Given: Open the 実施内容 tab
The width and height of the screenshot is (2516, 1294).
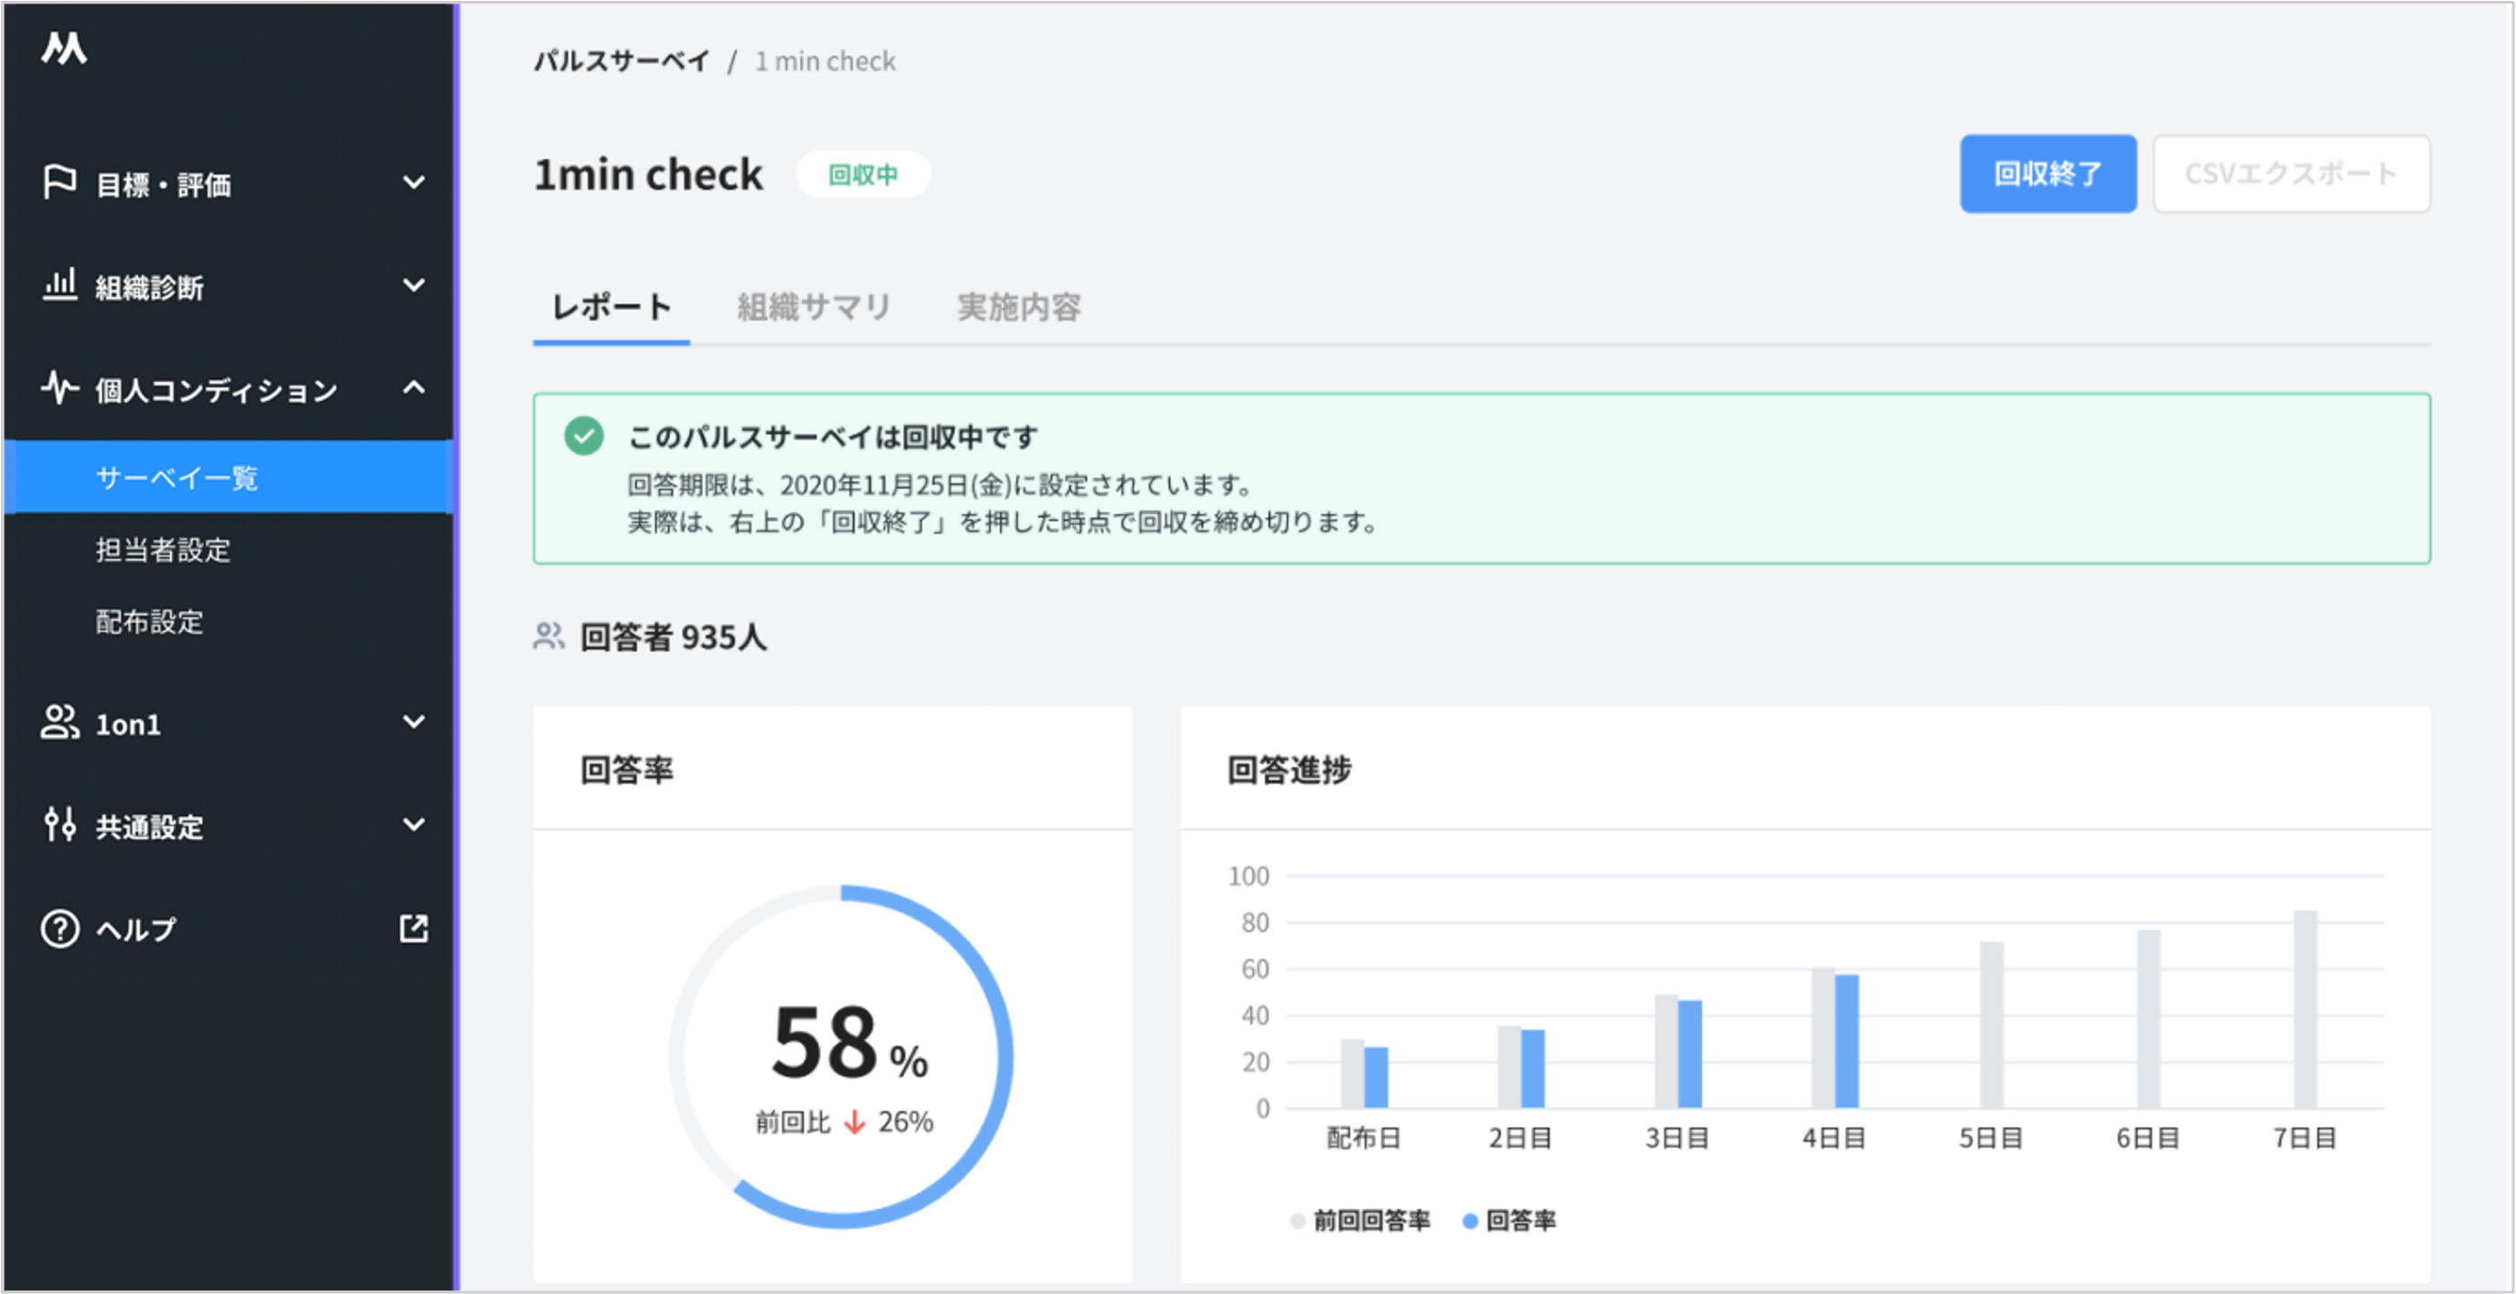Looking at the screenshot, I should pyautogui.click(x=1018, y=307).
